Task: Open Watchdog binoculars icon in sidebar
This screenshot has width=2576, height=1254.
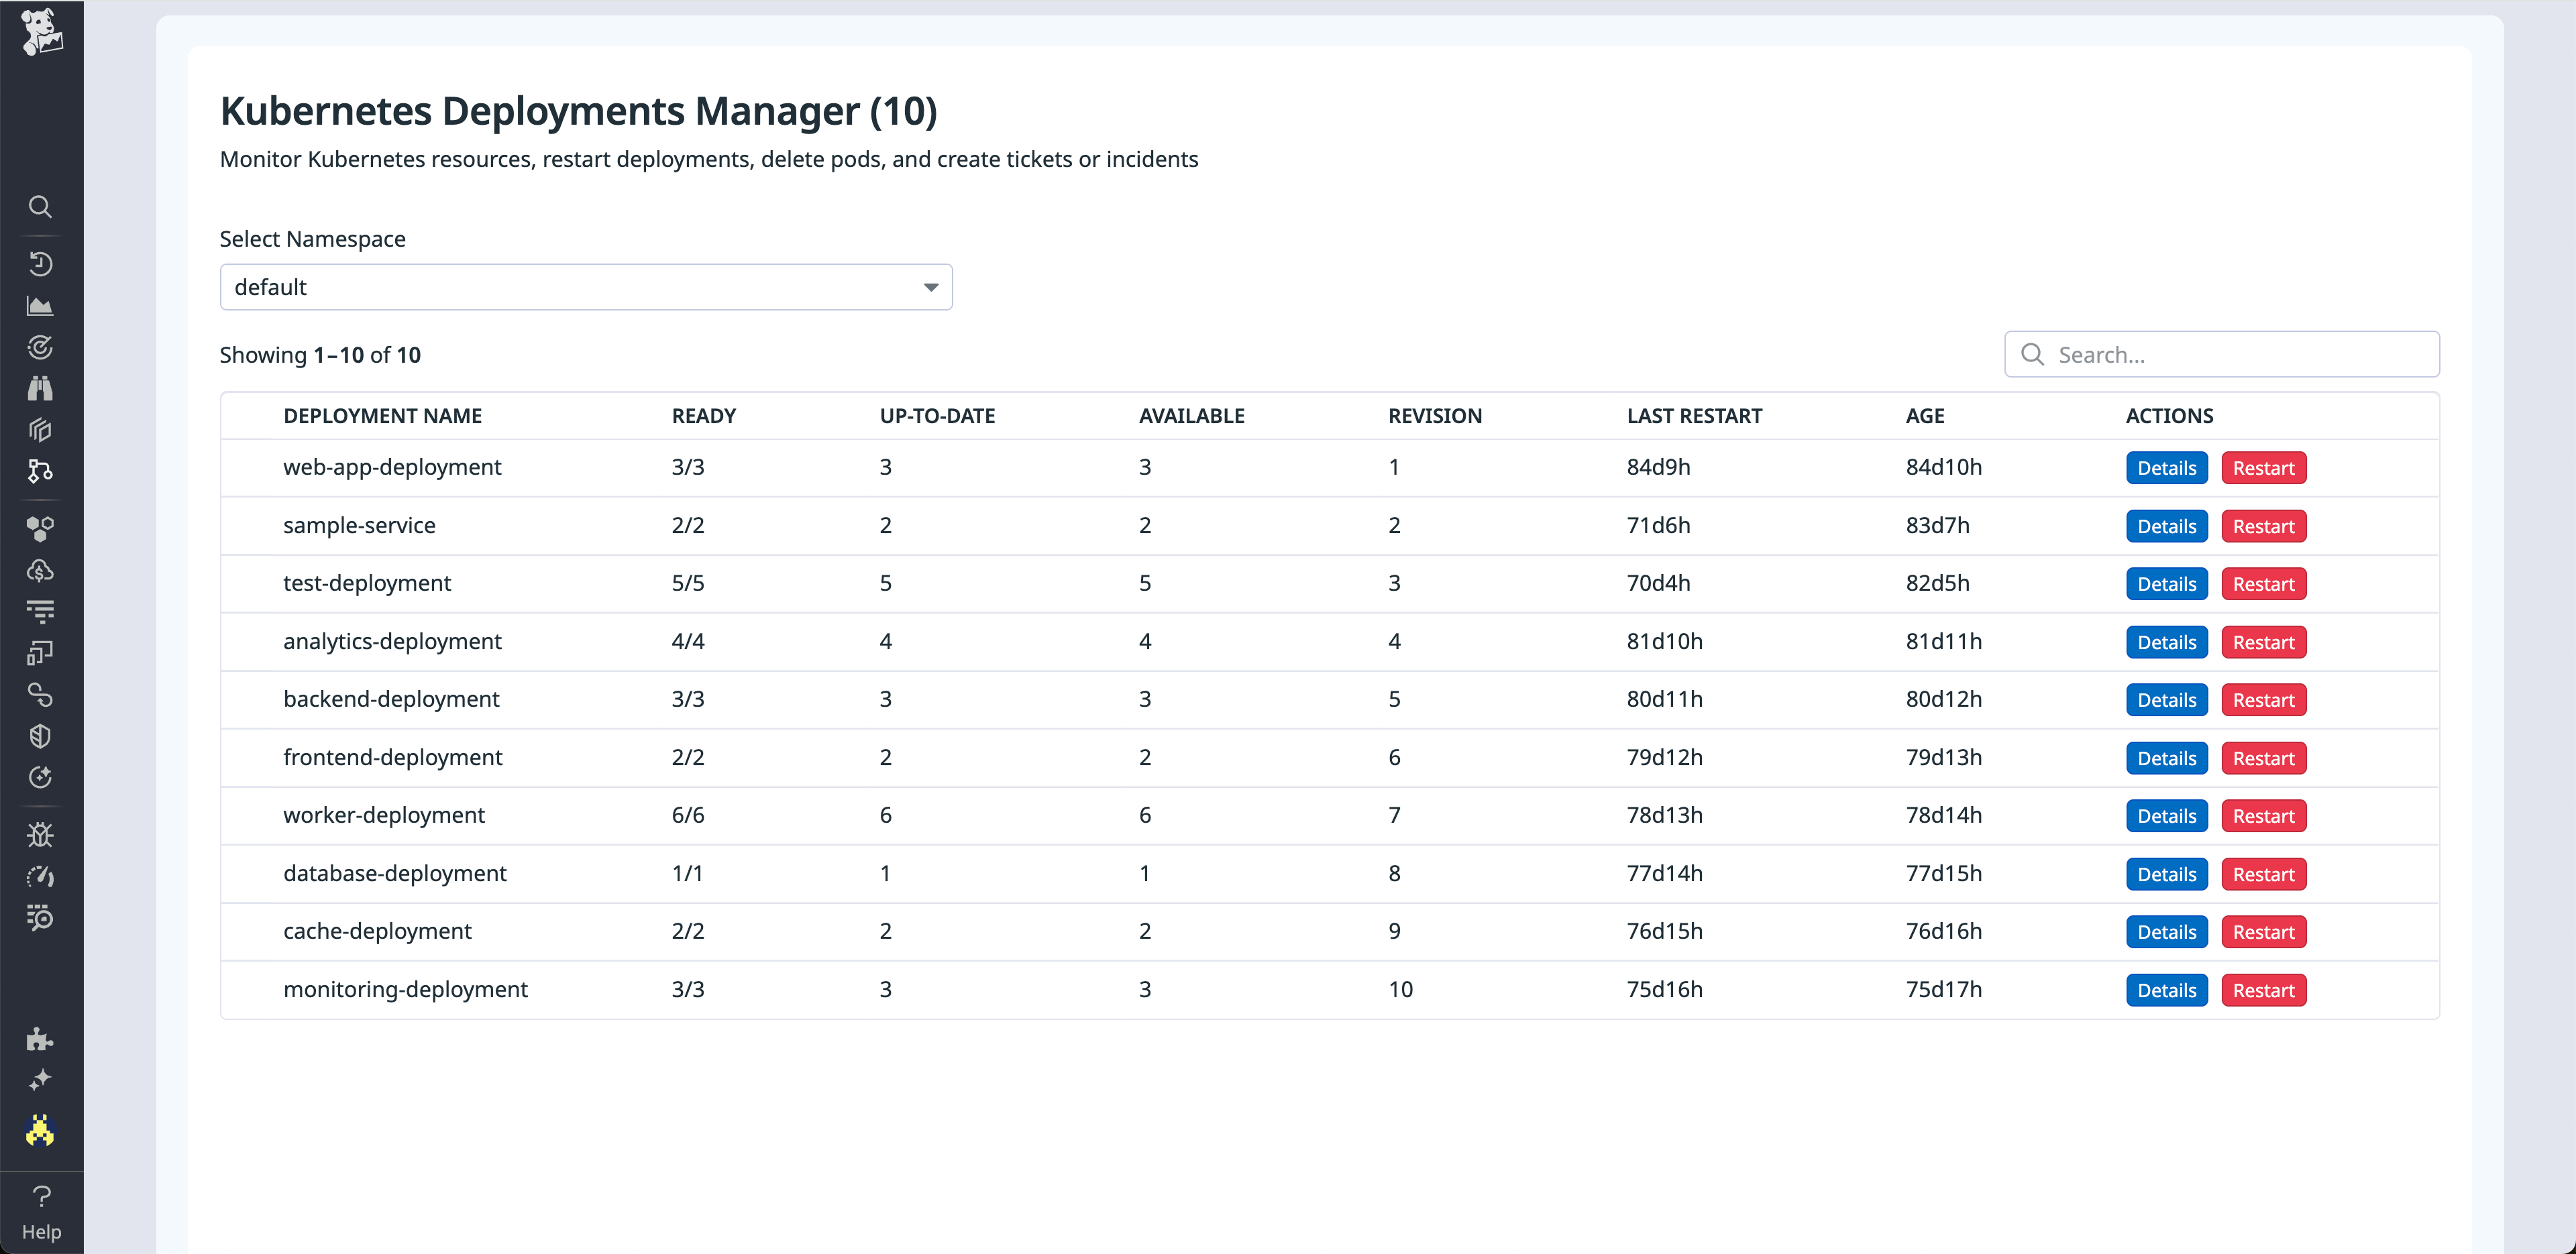Action: pyautogui.click(x=41, y=389)
